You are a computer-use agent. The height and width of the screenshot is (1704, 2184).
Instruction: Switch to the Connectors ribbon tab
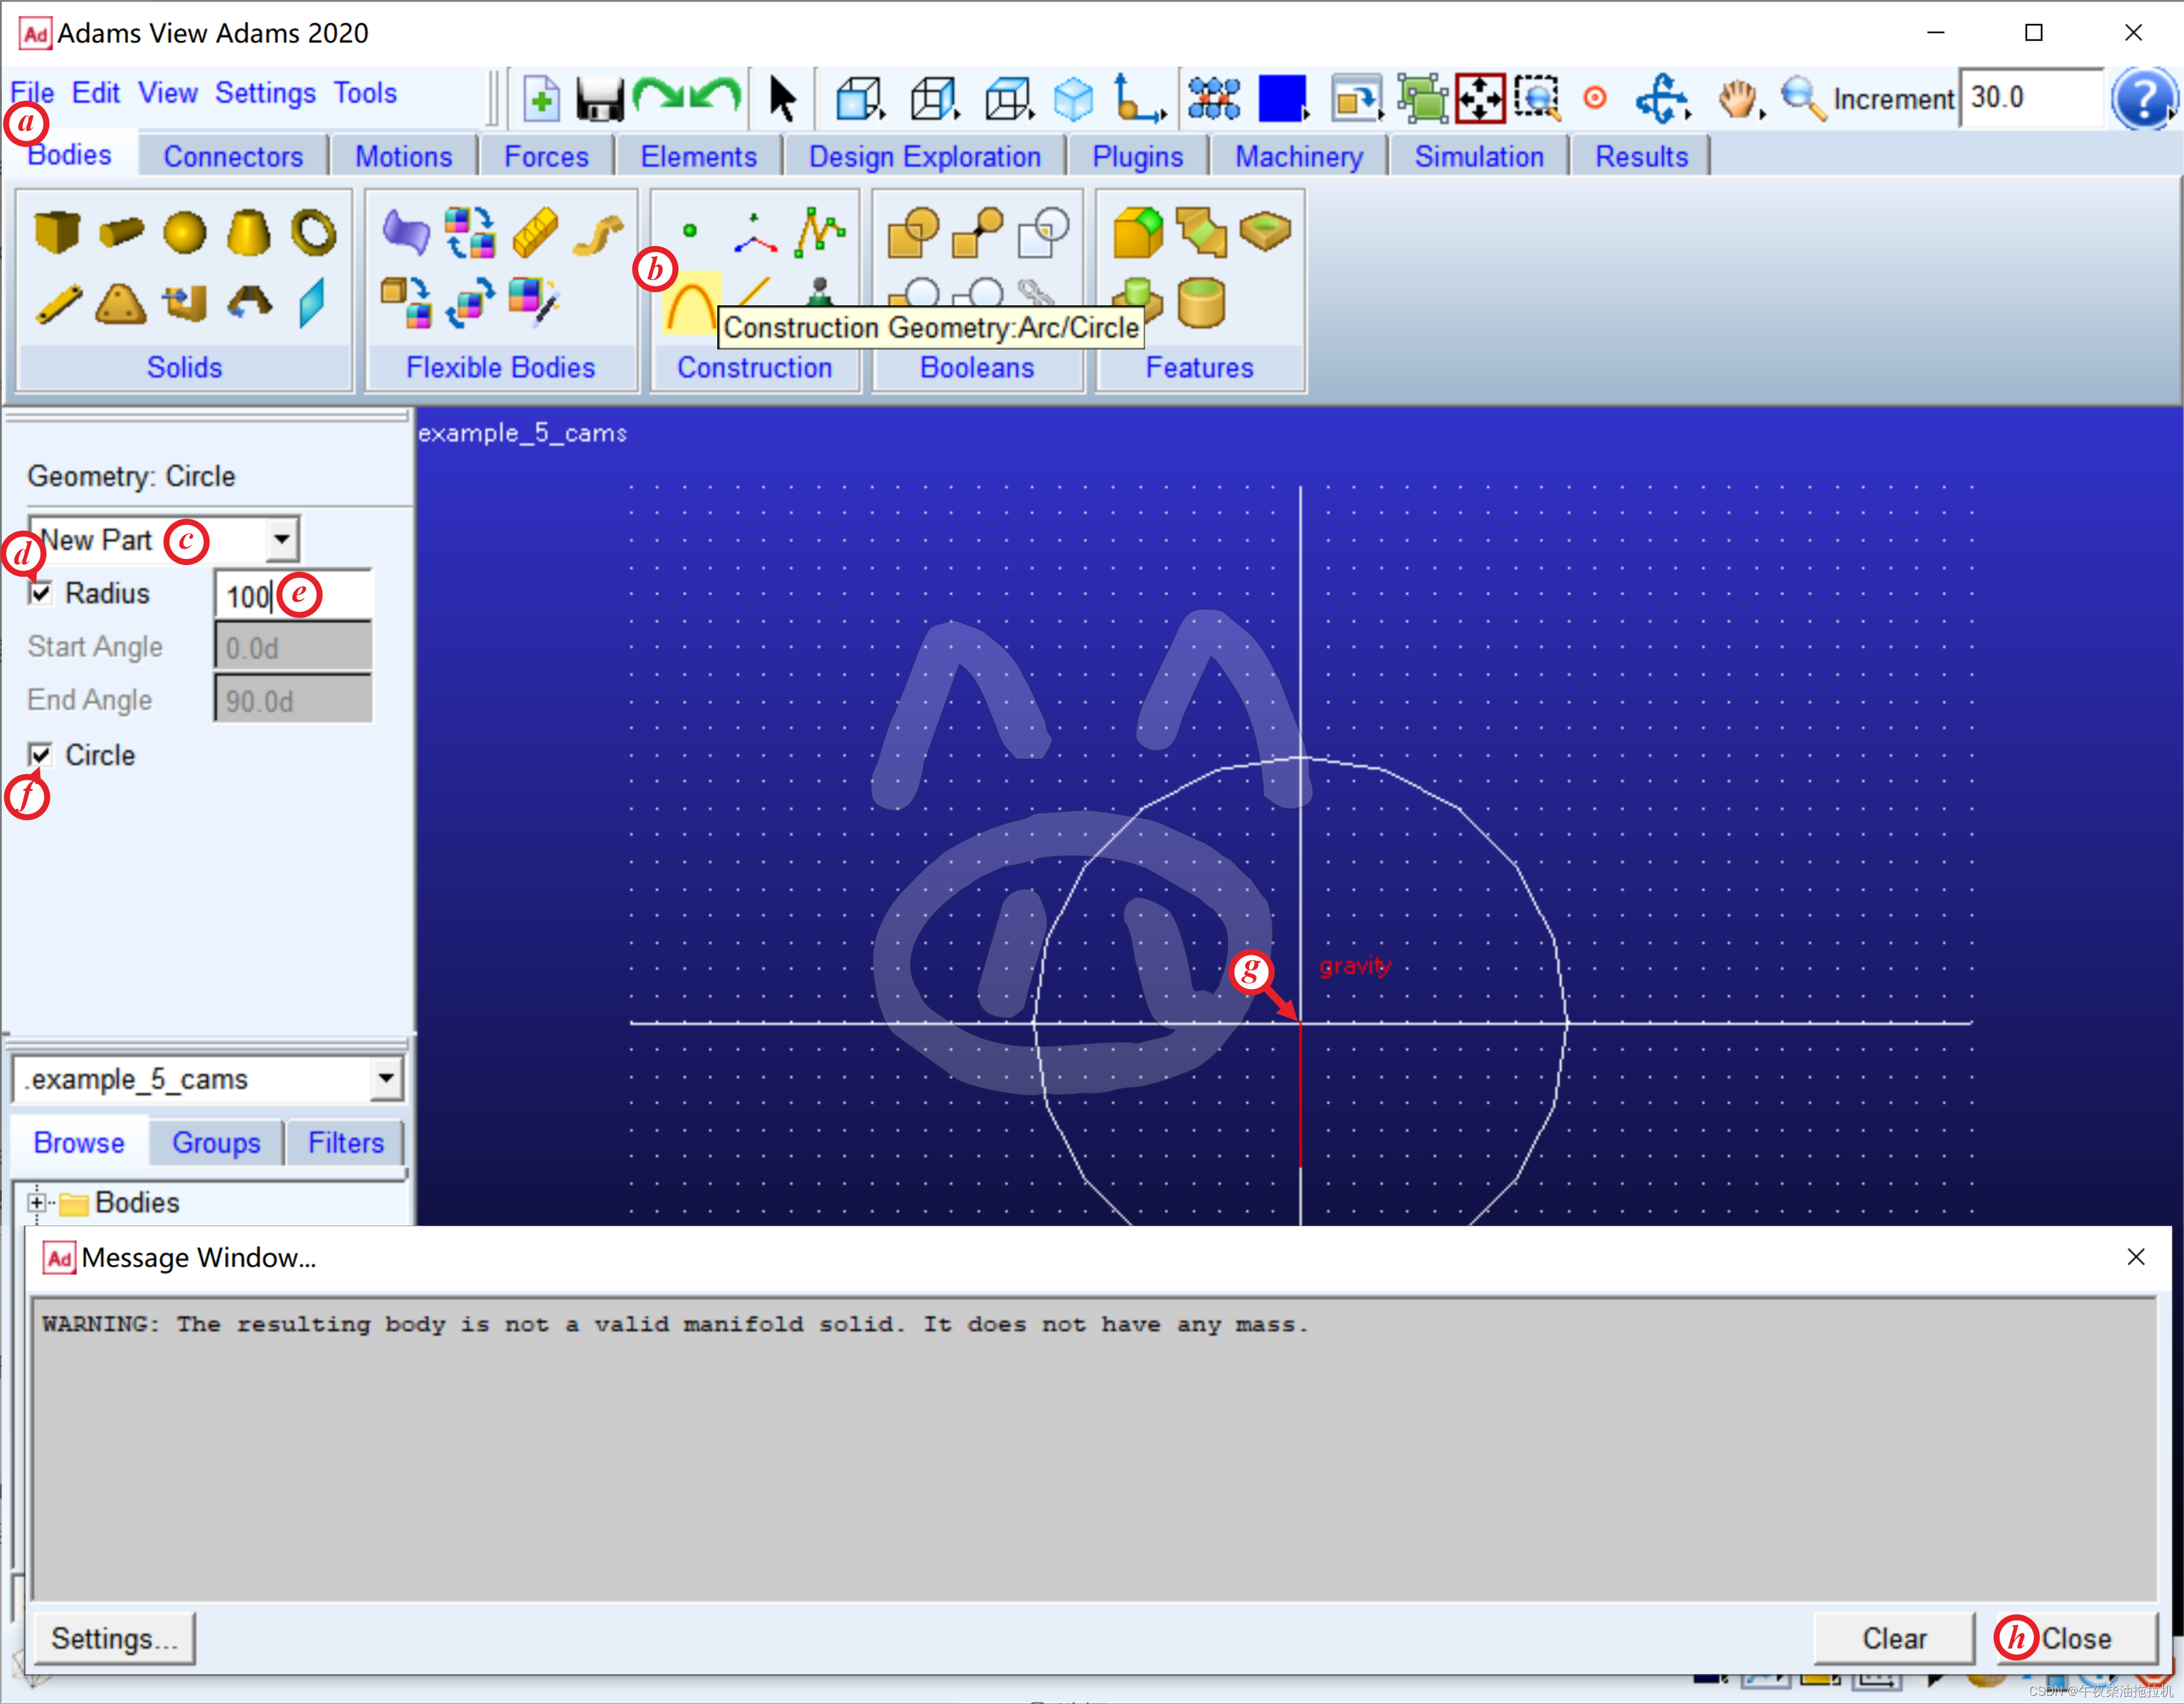233,157
